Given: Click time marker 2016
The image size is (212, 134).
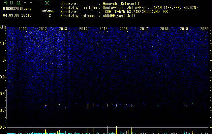Looking at the screenshot, I should click(124, 29).
